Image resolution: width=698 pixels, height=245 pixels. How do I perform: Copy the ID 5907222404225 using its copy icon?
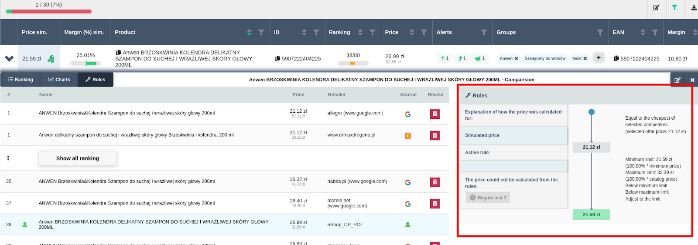pyautogui.click(x=277, y=59)
